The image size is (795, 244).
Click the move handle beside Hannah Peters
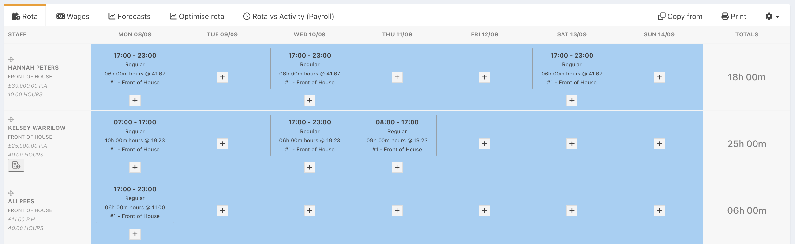coord(11,59)
